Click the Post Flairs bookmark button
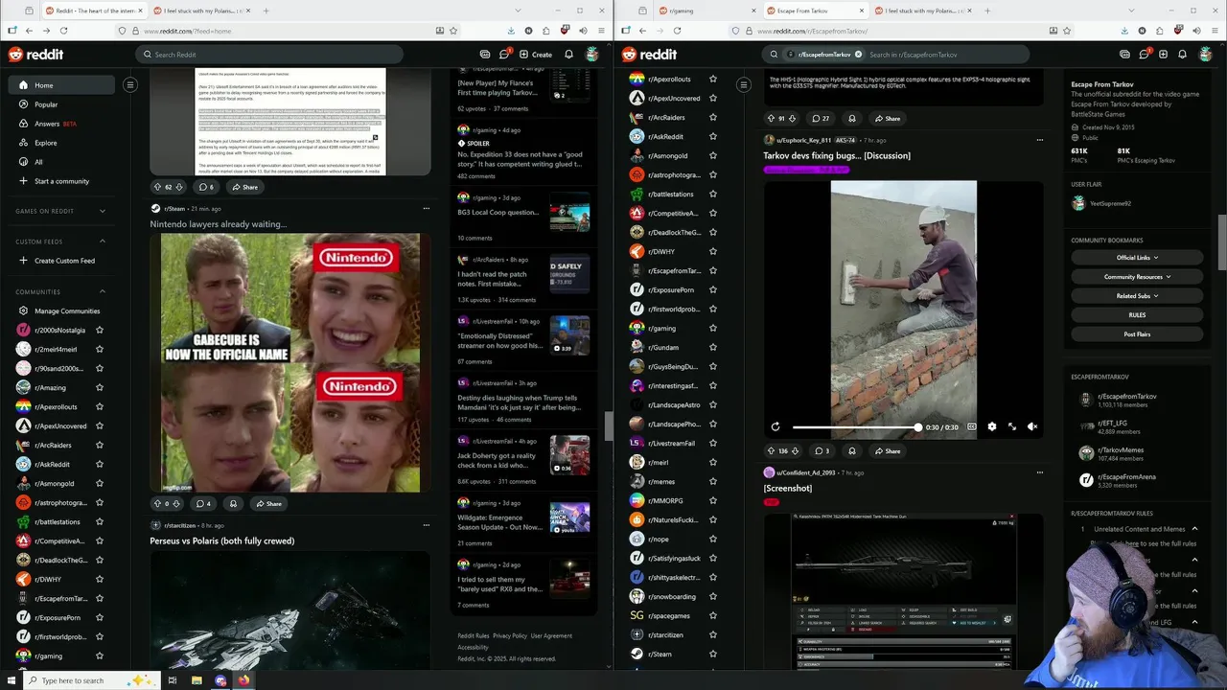1227x690 pixels. click(1137, 334)
